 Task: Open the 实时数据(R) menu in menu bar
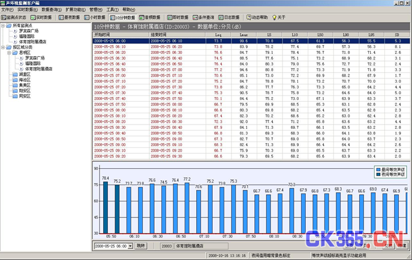tap(28, 10)
